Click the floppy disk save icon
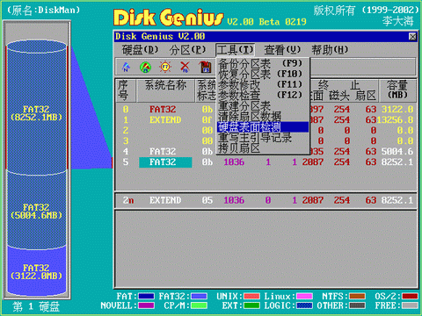 coord(206,67)
